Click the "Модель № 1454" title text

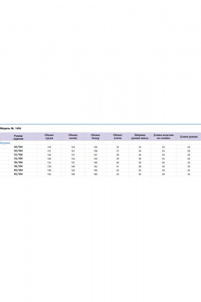pyautogui.click(x=11, y=128)
